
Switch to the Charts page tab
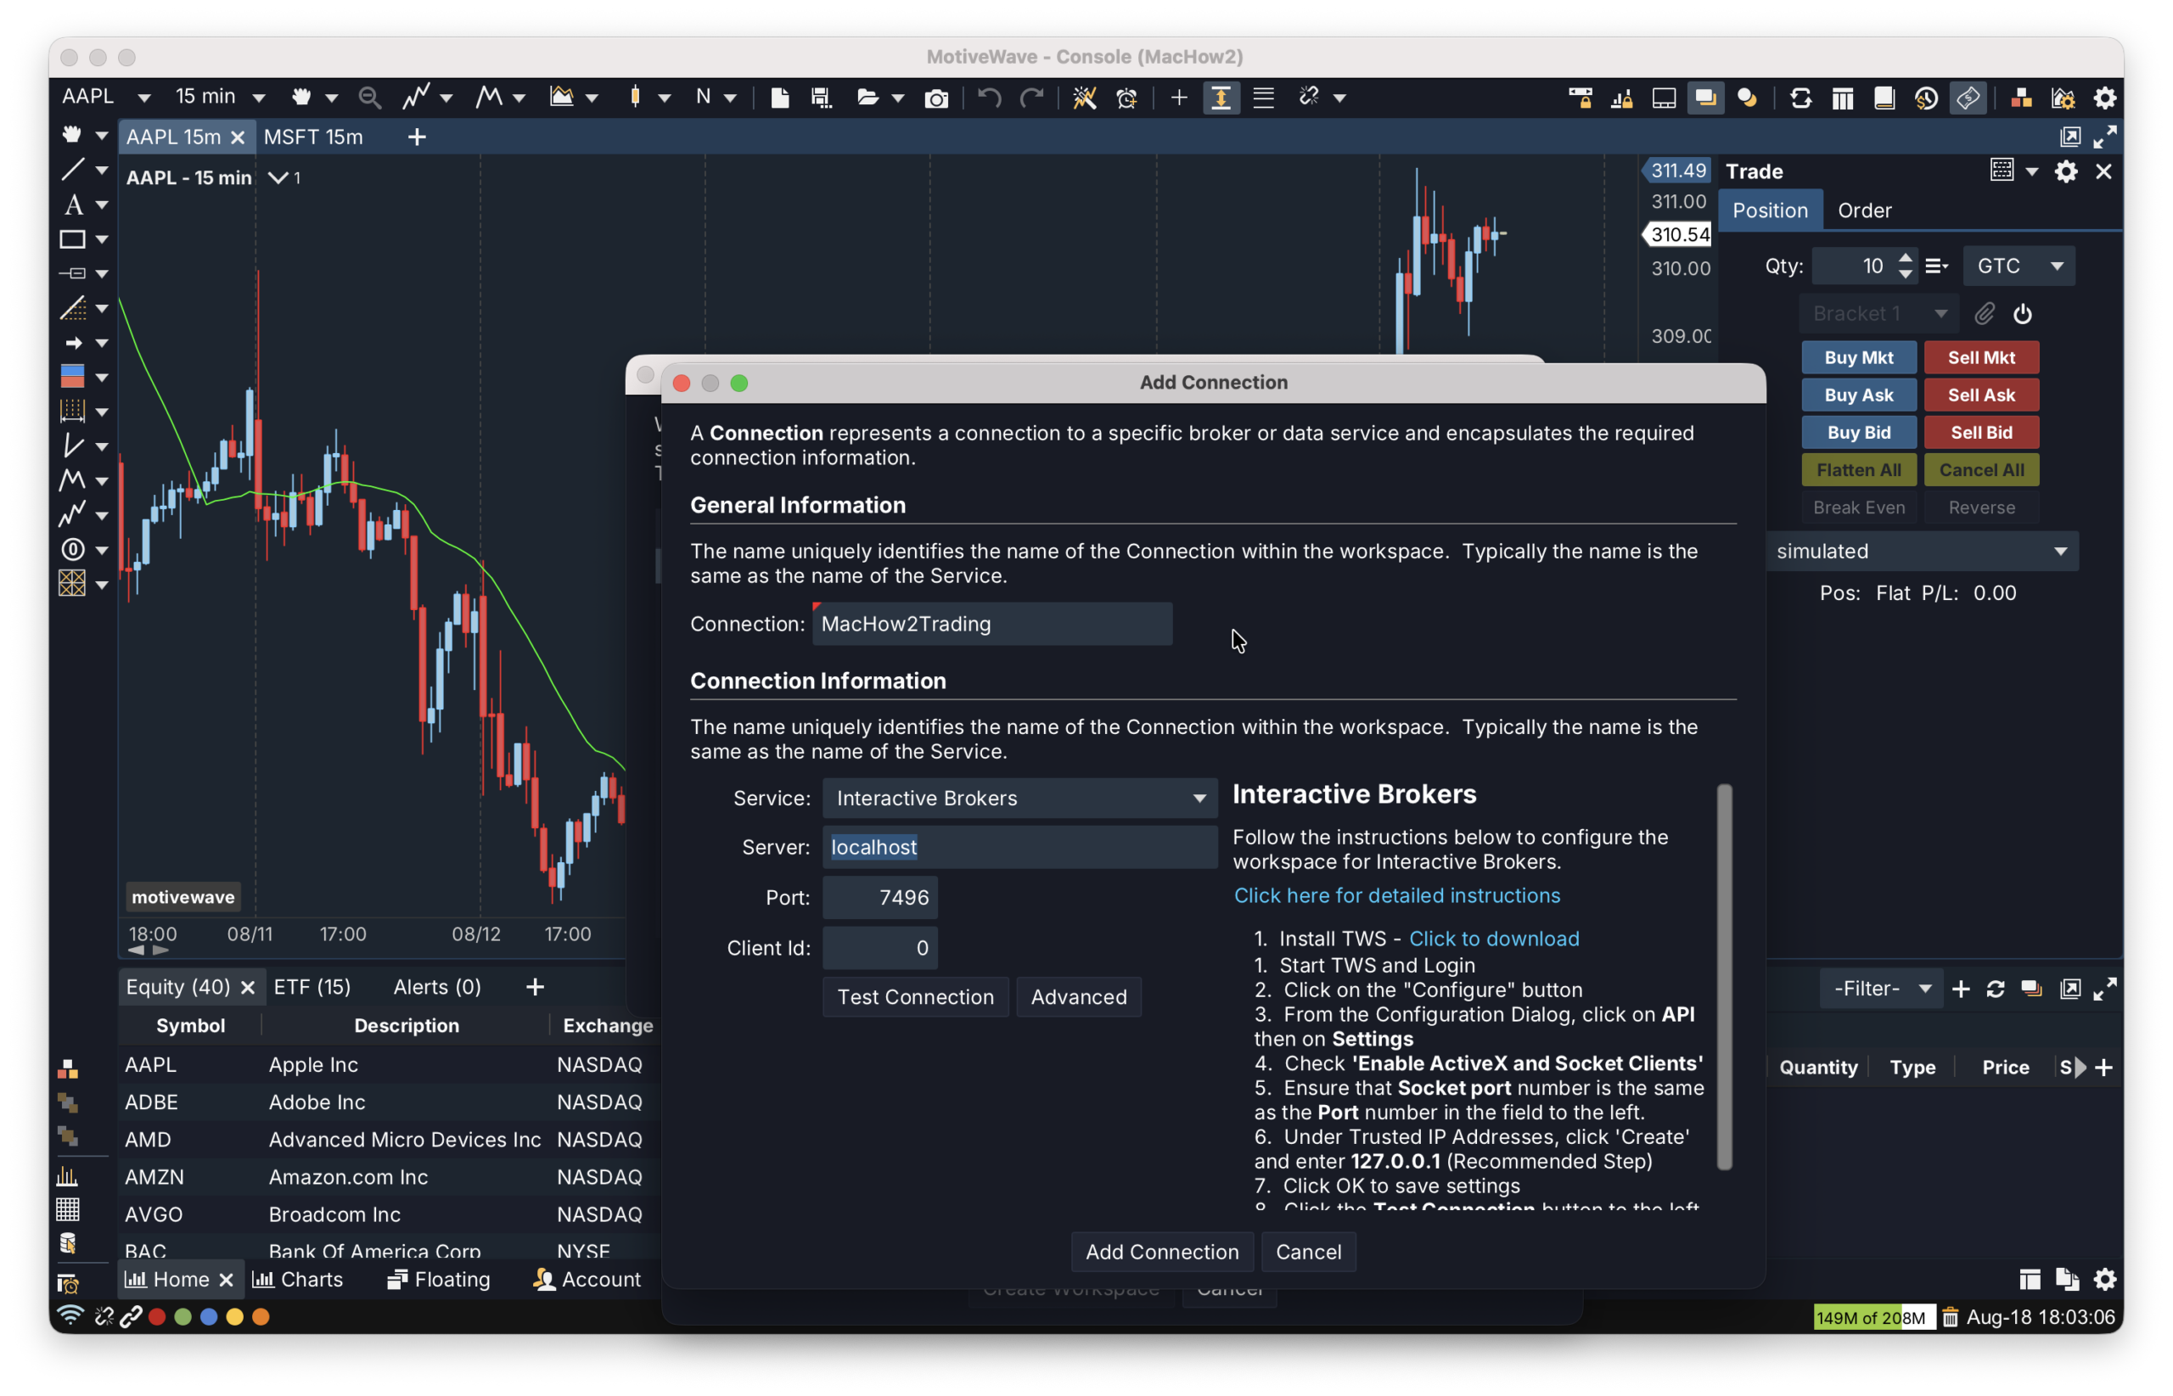[298, 1279]
